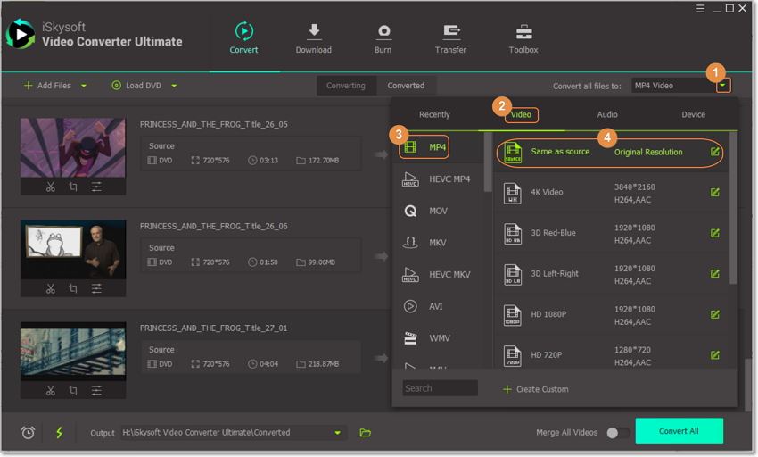This screenshot has width=758, height=457.
Task: Click the scissors trim icon under first video
Action: click(51, 187)
